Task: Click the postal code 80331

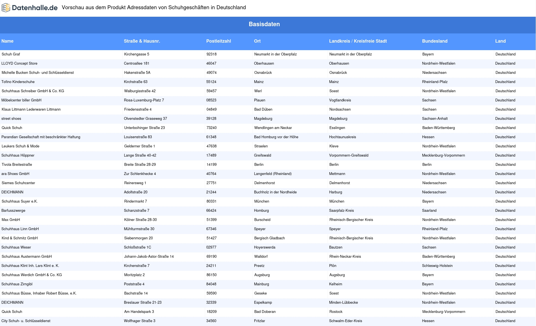Action: pos(211,201)
